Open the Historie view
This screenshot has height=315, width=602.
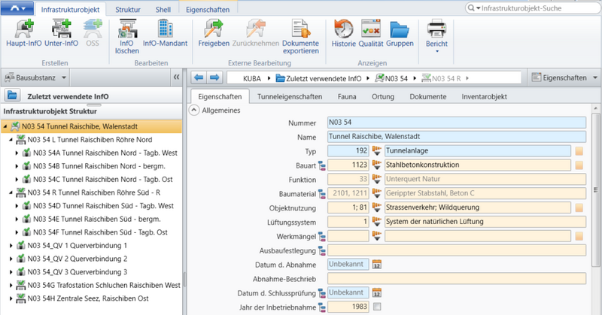[x=344, y=33]
